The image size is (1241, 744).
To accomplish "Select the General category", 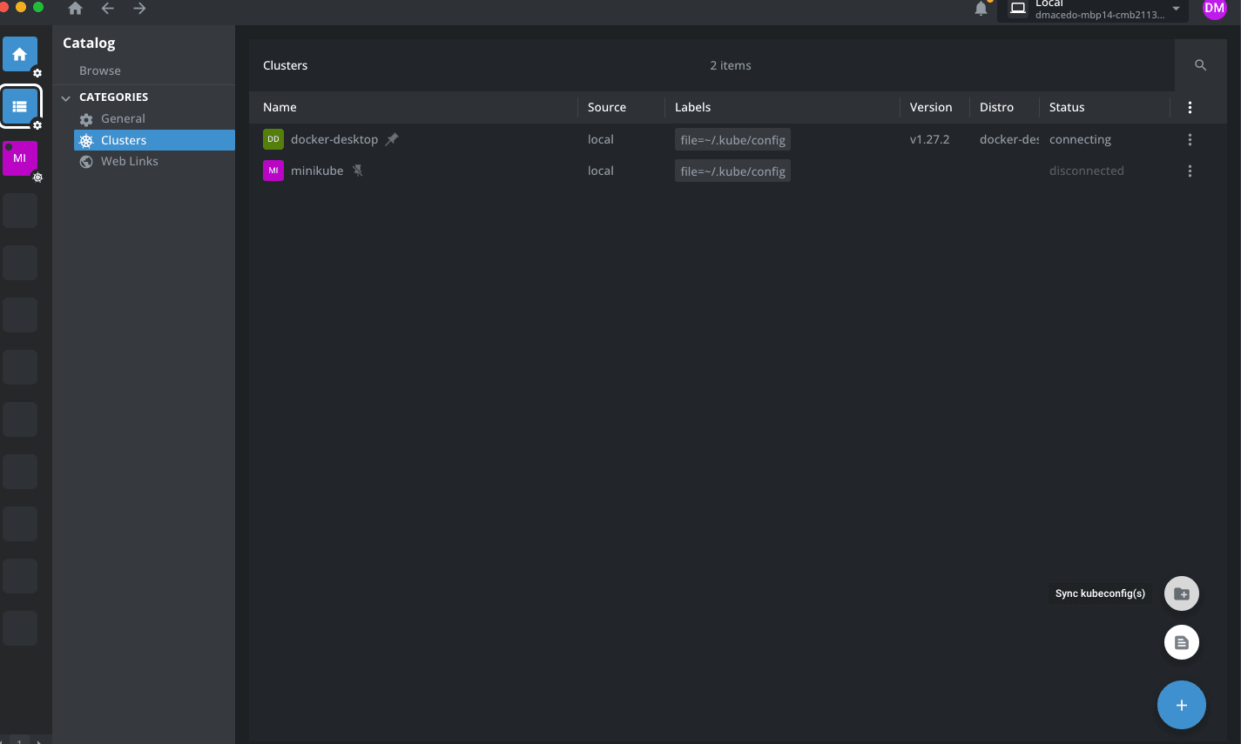I will [123, 118].
